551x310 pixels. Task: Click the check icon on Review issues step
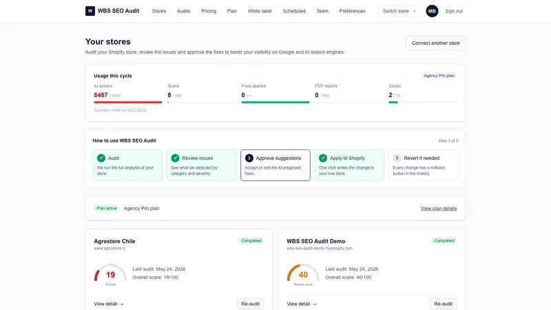pos(176,158)
